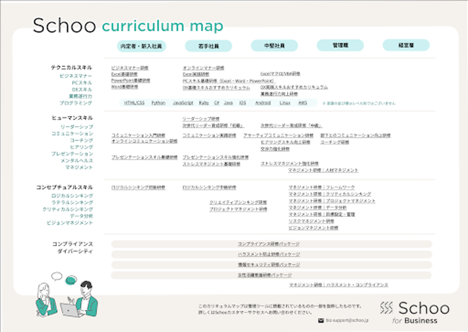
Task: Open the リーダーシップ研修 link
Action: tap(201, 119)
